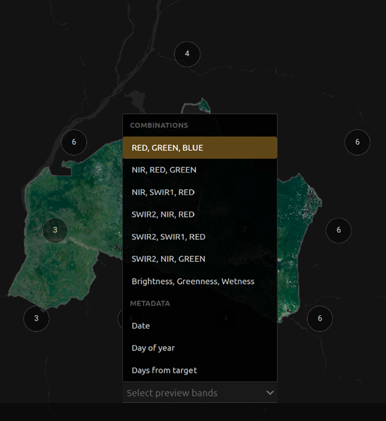Collapse the list using the chevron arrow
This screenshot has height=421, width=386.
point(270,393)
